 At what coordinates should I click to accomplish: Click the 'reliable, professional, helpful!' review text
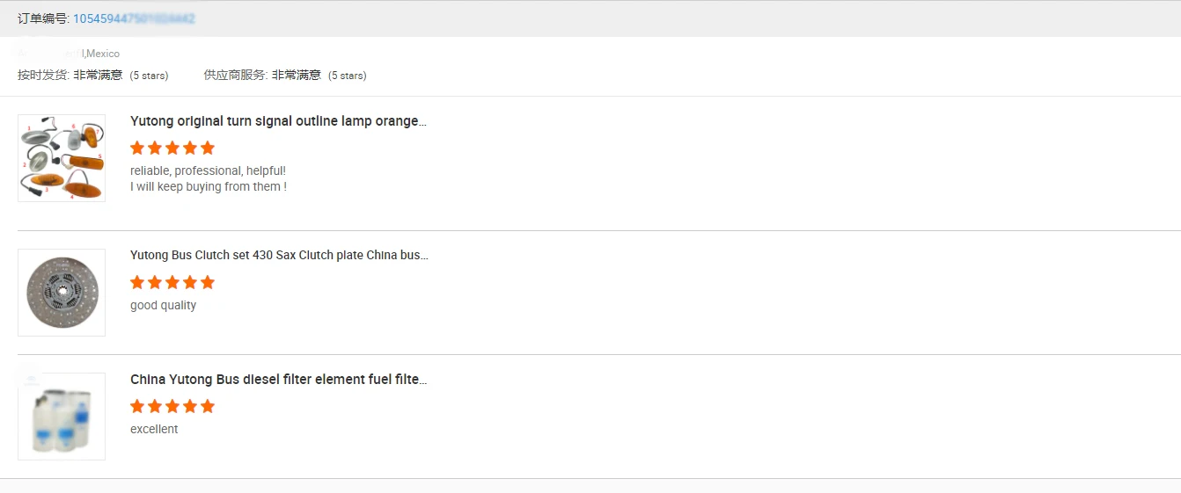click(x=208, y=170)
